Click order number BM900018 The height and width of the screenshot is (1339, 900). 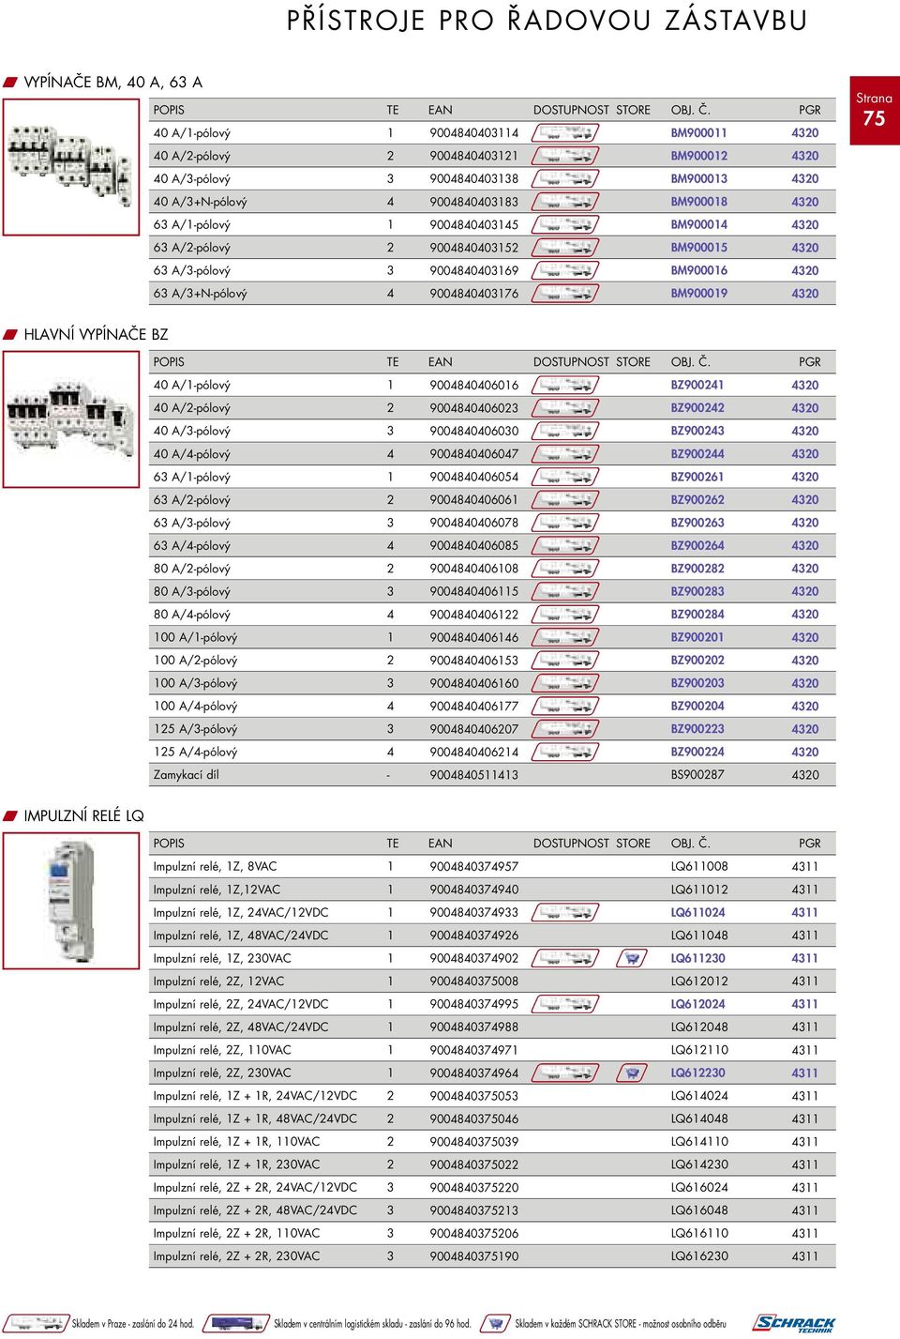tap(698, 202)
